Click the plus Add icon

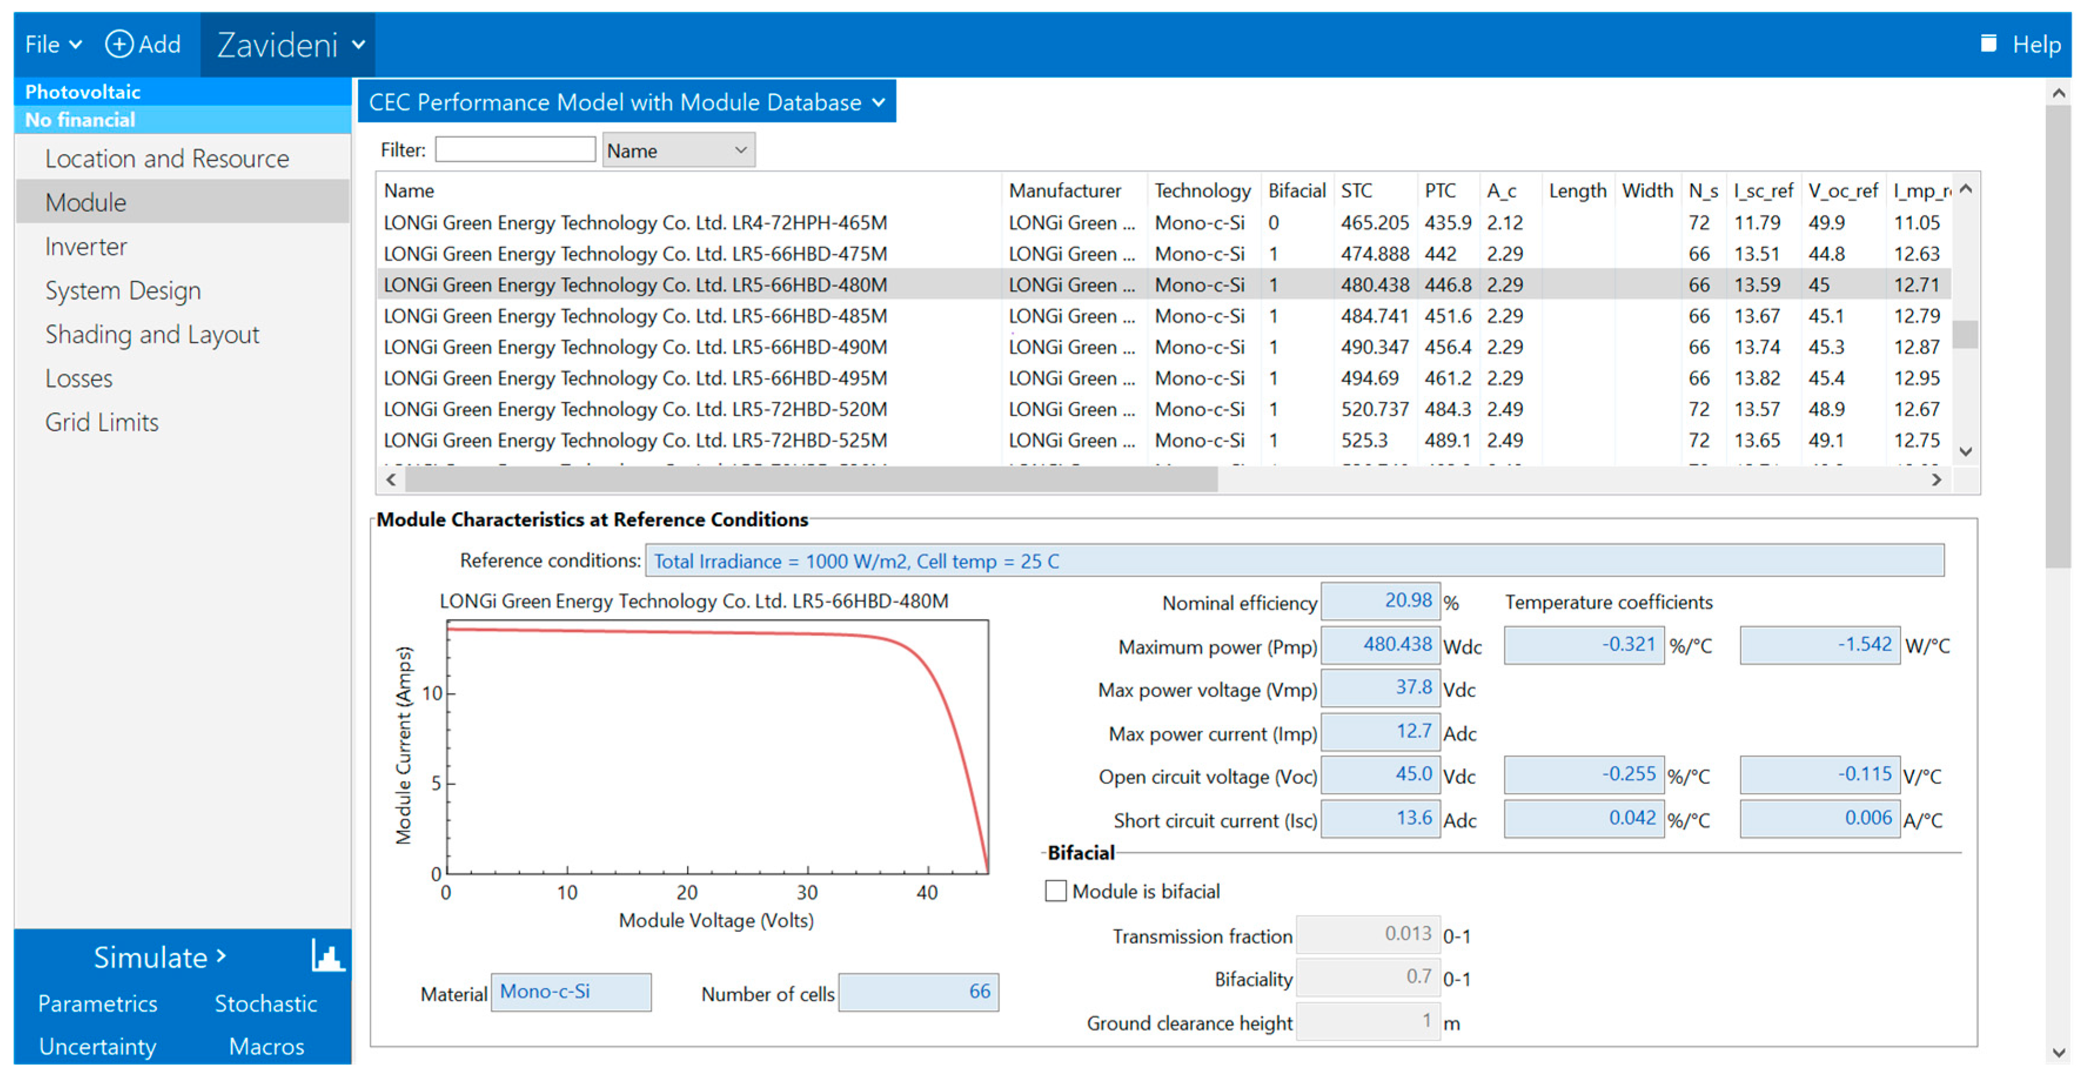[119, 43]
